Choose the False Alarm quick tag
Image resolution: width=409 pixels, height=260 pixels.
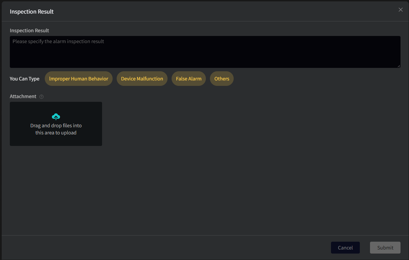(189, 79)
